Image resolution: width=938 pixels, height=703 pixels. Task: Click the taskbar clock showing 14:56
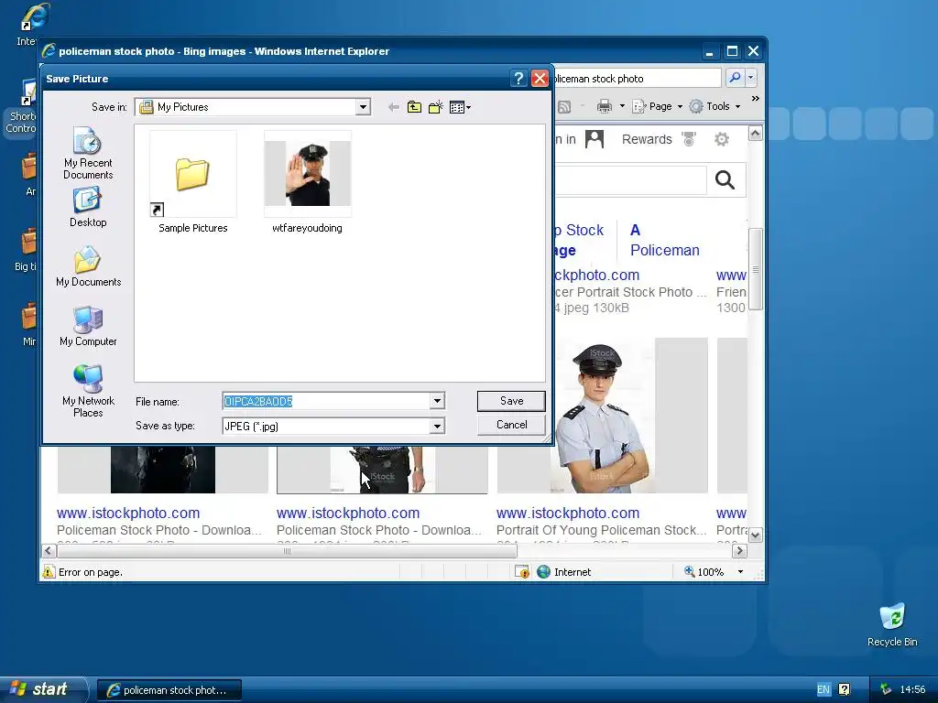(912, 689)
